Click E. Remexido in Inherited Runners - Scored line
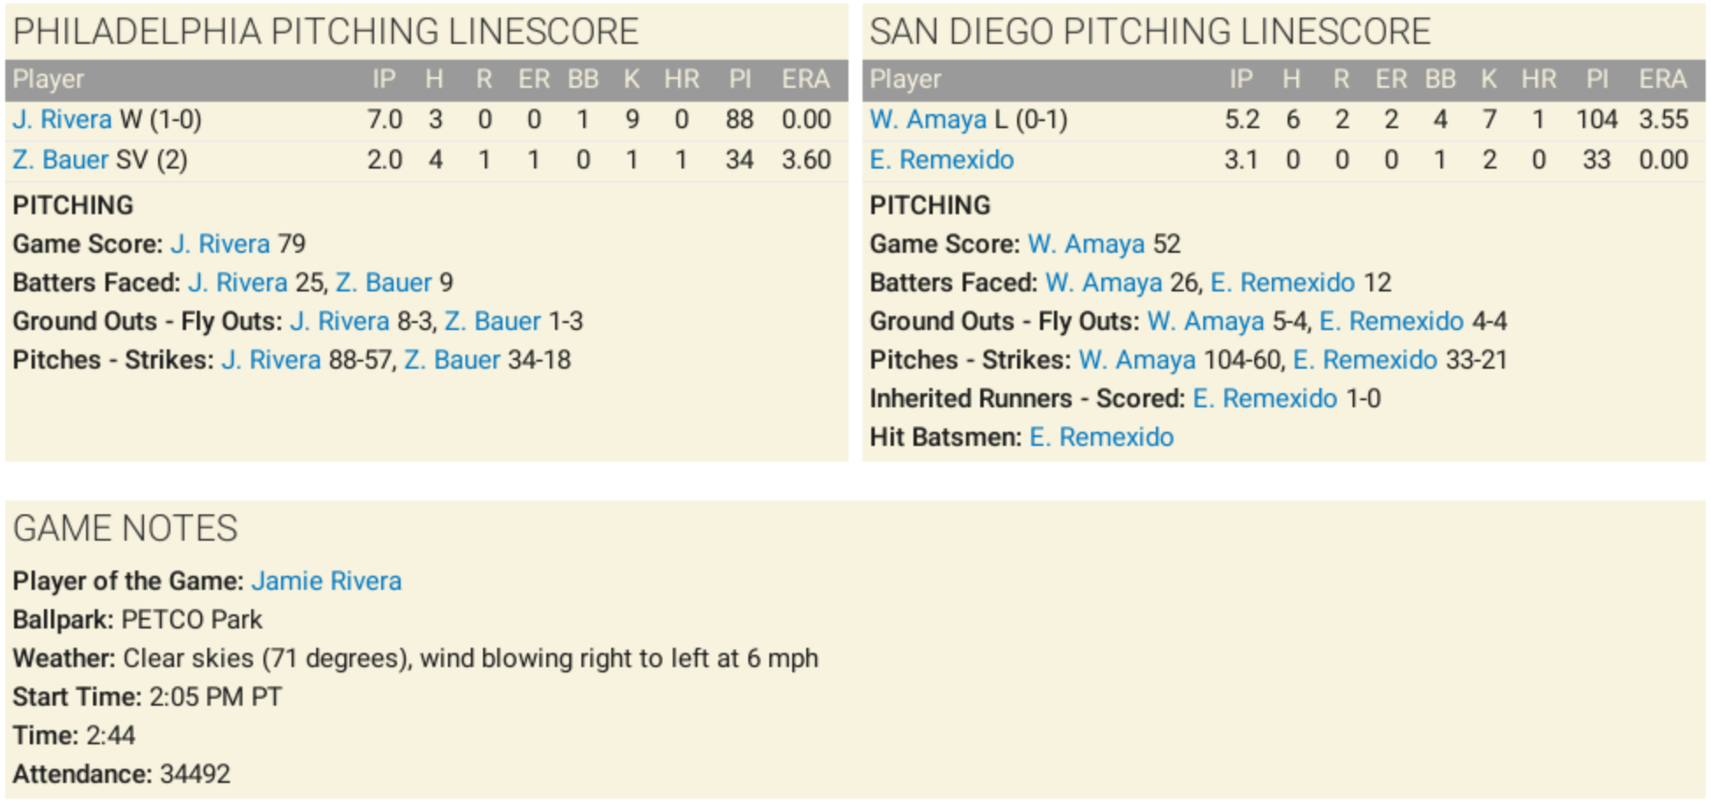1711x804 pixels. tap(1265, 398)
